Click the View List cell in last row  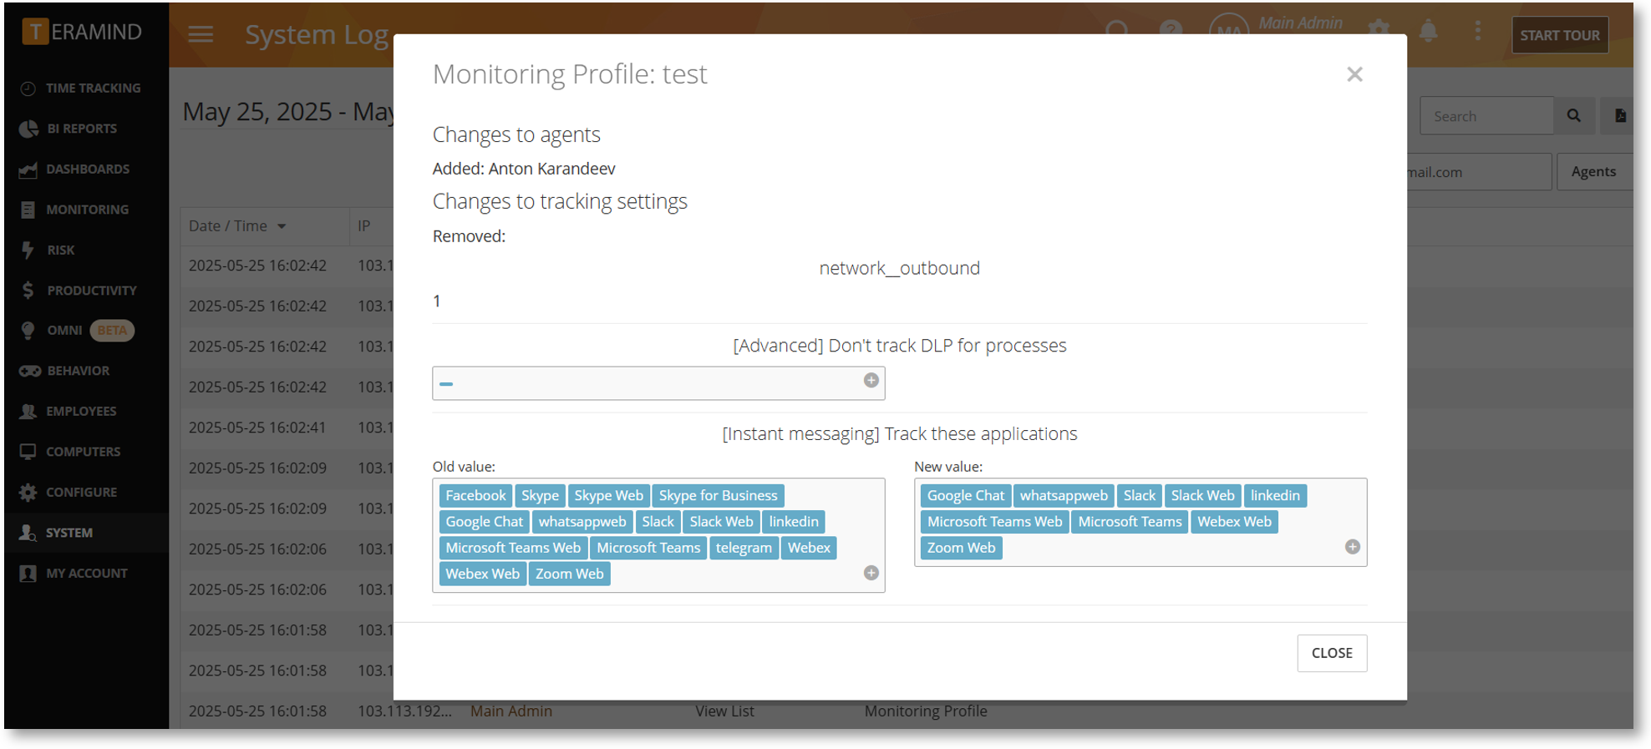(x=724, y=711)
